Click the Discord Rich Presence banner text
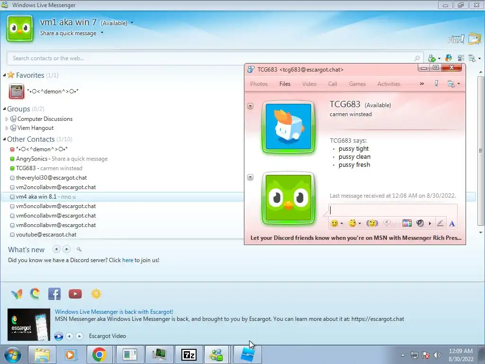Viewport: 485px width, 364px height. click(x=356, y=238)
